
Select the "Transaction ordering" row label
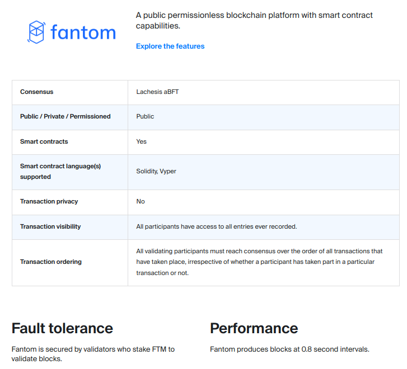pyautogui.click(x=51, y=262)
